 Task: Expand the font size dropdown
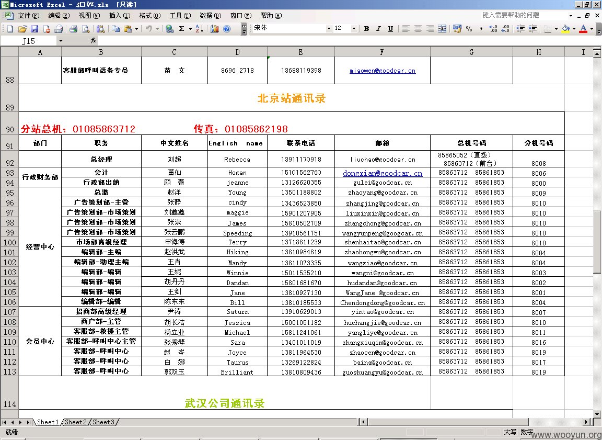pyautogui.click(x=354, y=29)
